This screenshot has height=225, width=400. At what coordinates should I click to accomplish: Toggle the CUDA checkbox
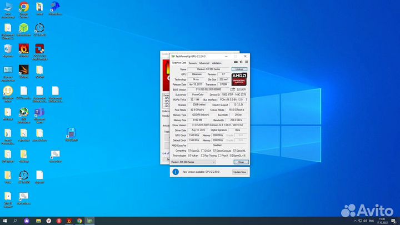point(203,151)
